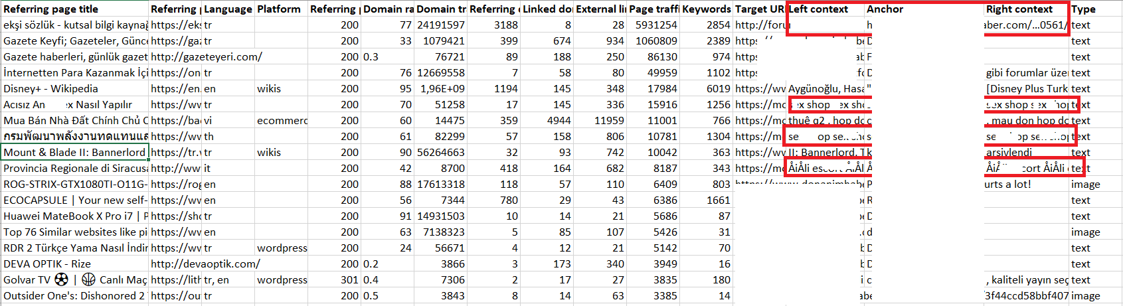Click the 'Left context' column header
Image resolution: width=1123 pixels, height=306 pixels.
click(825, 9)
